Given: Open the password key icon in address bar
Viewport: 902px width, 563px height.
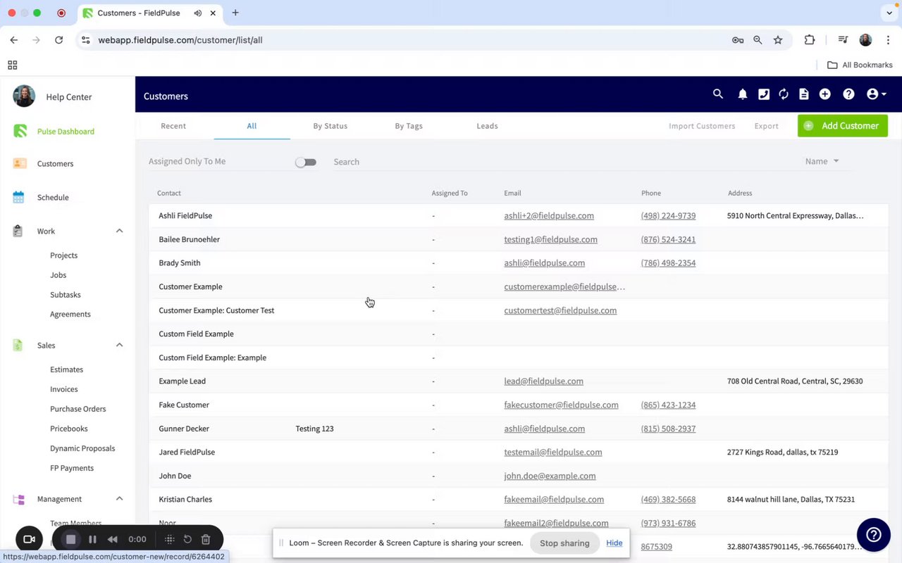Looking at the screenshot, I should pos(738,40).
